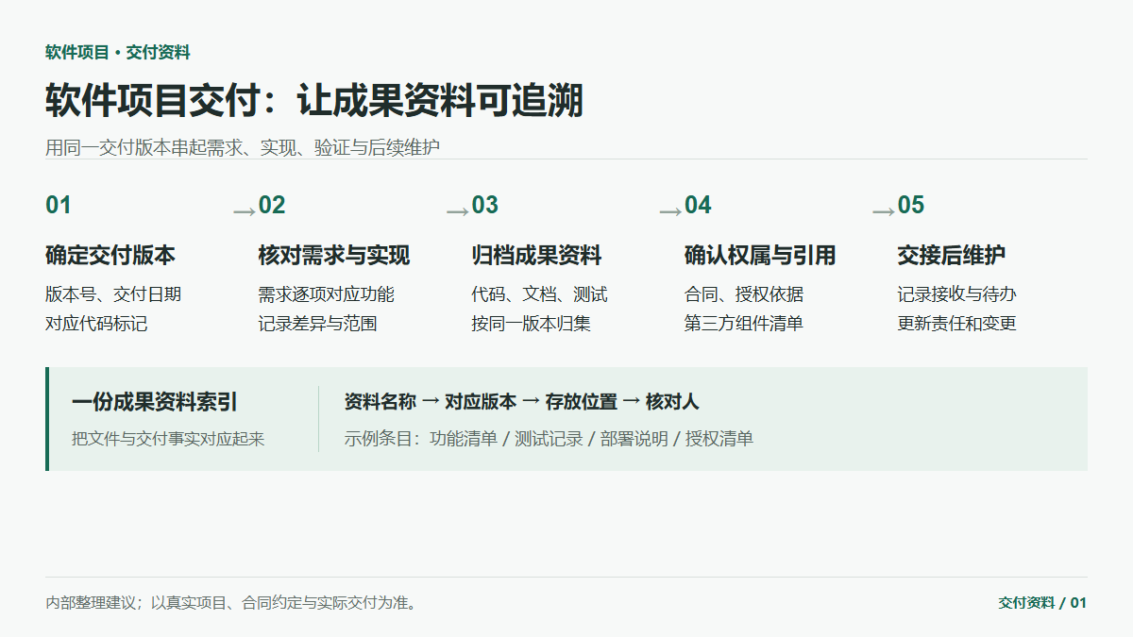The image size is (1133, 637).
Task: Click step number 05
Action: point(911,206)
